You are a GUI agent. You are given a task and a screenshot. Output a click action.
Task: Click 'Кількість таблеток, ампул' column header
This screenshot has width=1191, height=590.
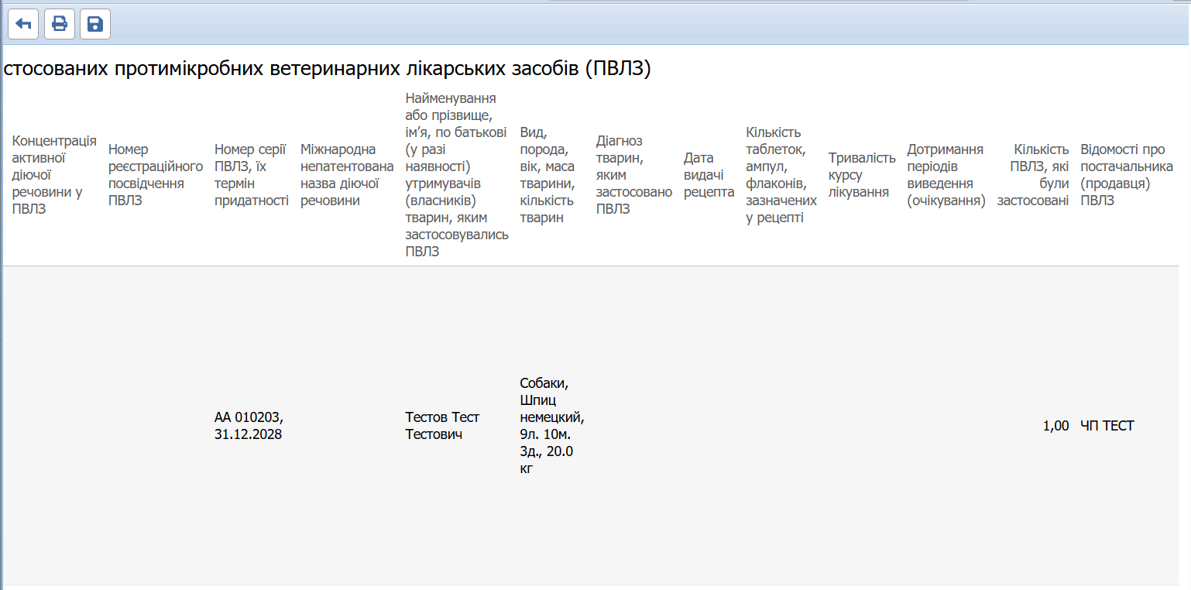pos(781,174)
